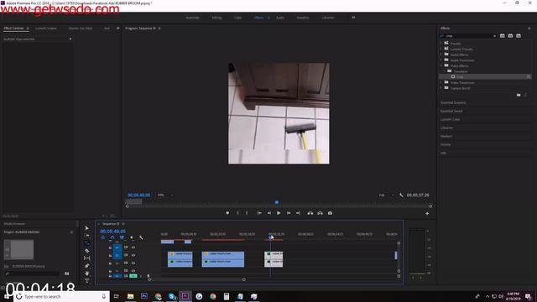Viewport: 537px width, 302px height.
Task: Open the Audio workspace tab
Action: pos(280,18)
